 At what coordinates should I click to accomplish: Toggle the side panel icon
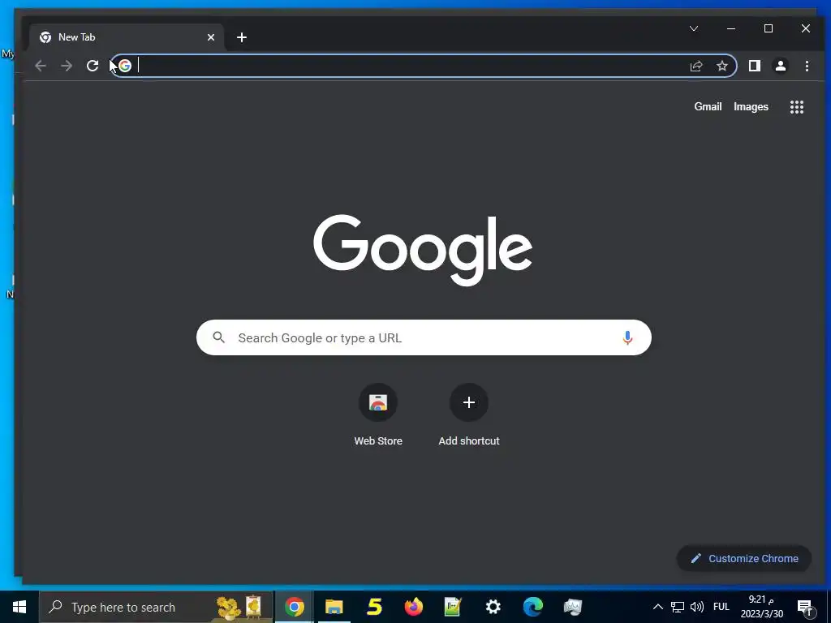pyautogui.click(x=754, y=66)
